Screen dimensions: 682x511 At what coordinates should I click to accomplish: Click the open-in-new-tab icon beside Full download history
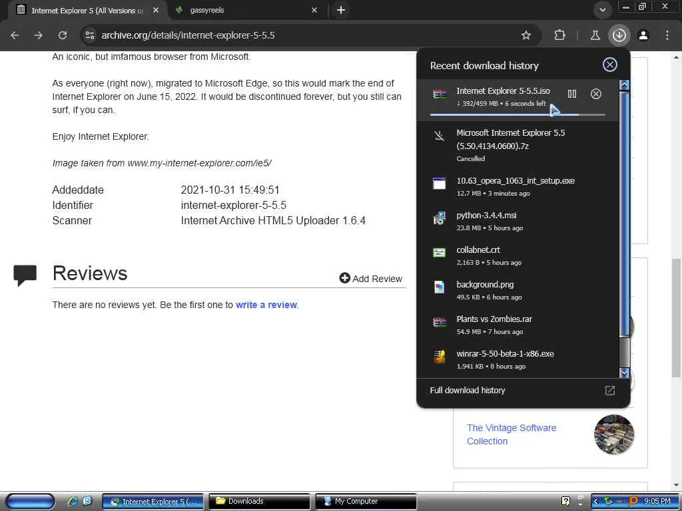610,390
